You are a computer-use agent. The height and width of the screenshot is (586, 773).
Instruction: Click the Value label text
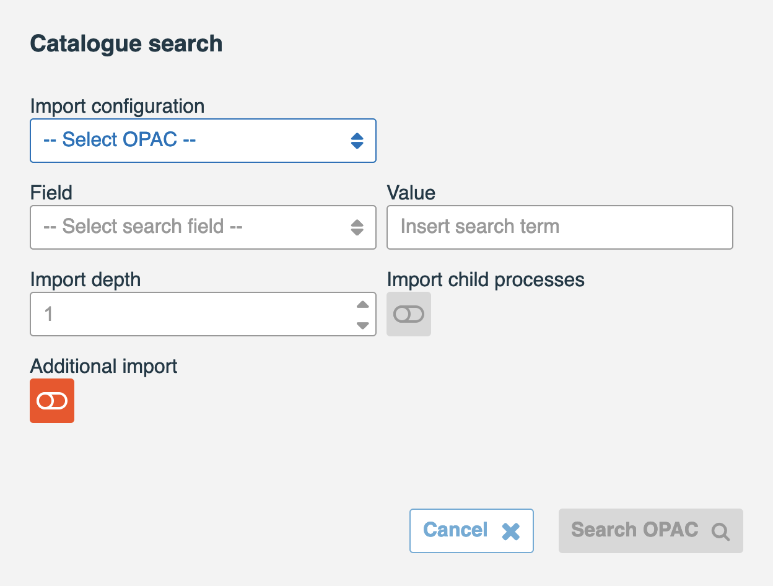pyautogui.click(x=411, y=193)
